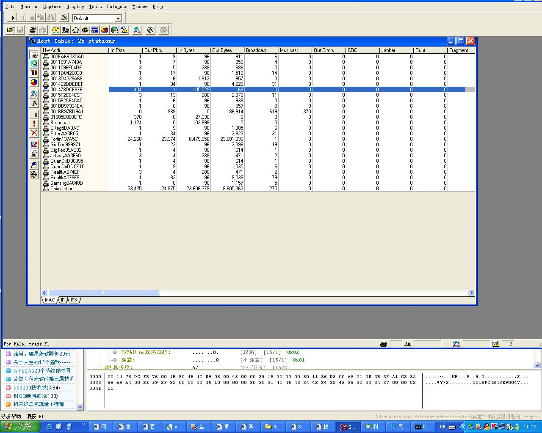Click the open file folder icon
Viewport: 542px width, 433px height.
tap(10, 30)
